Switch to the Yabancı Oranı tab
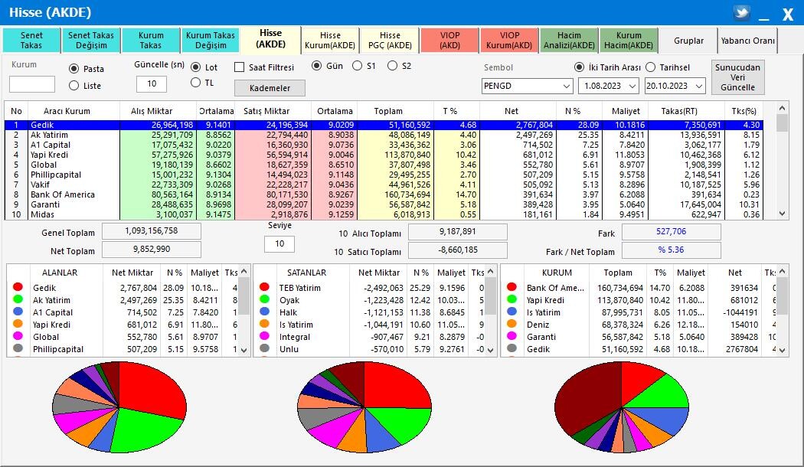804x467 pixels. pyautogui.click(x=747, y=41)
